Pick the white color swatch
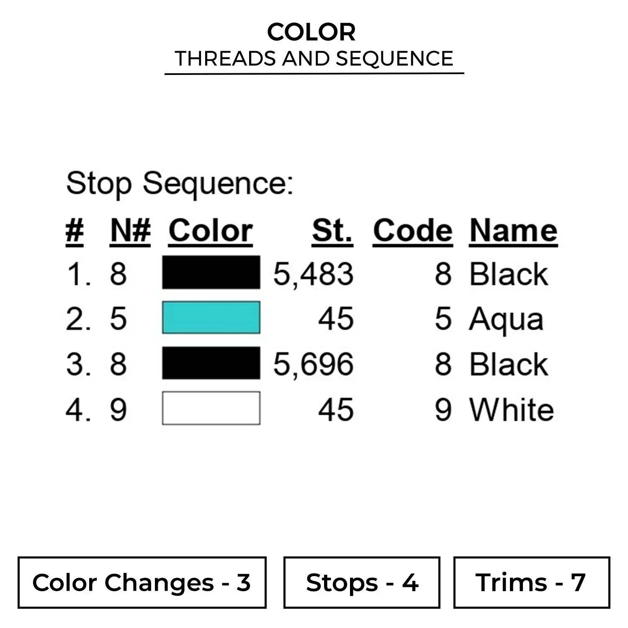The width and height of the screenshot is (628, 628). (x=211, y=408)
